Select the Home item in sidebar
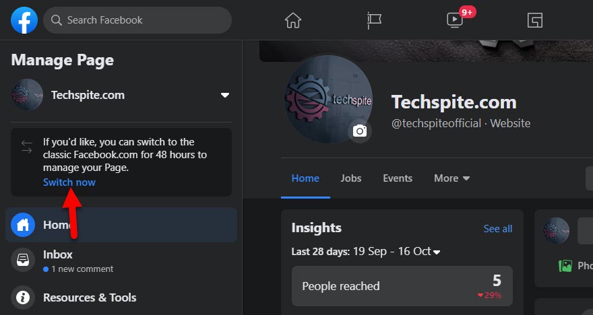Image resolution: width=593 pixels, height=315 pixels. click(x=121, y=225)
